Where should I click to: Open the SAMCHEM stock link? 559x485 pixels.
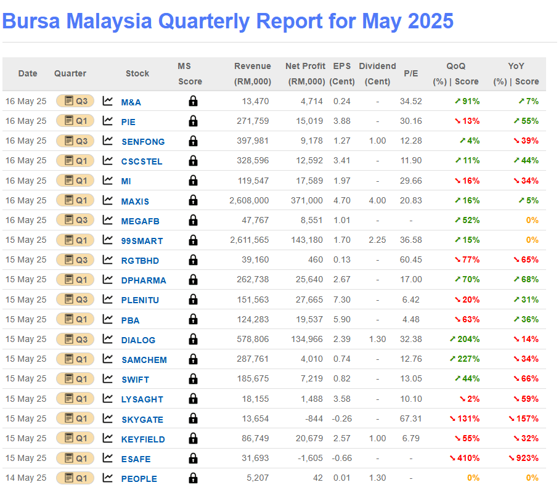[144, 360]
